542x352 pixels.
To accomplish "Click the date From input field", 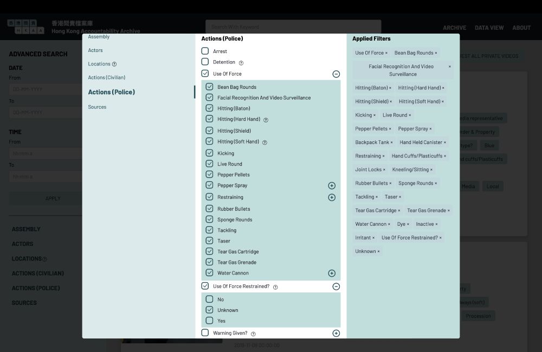I will (x=46, y=89).
